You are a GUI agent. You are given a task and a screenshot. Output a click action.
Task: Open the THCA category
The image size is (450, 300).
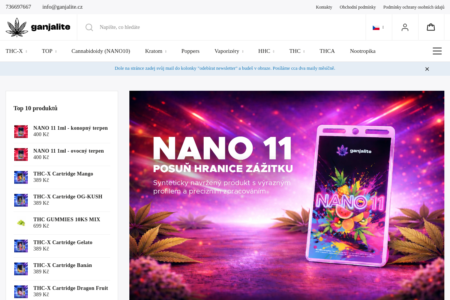point(327,51)
